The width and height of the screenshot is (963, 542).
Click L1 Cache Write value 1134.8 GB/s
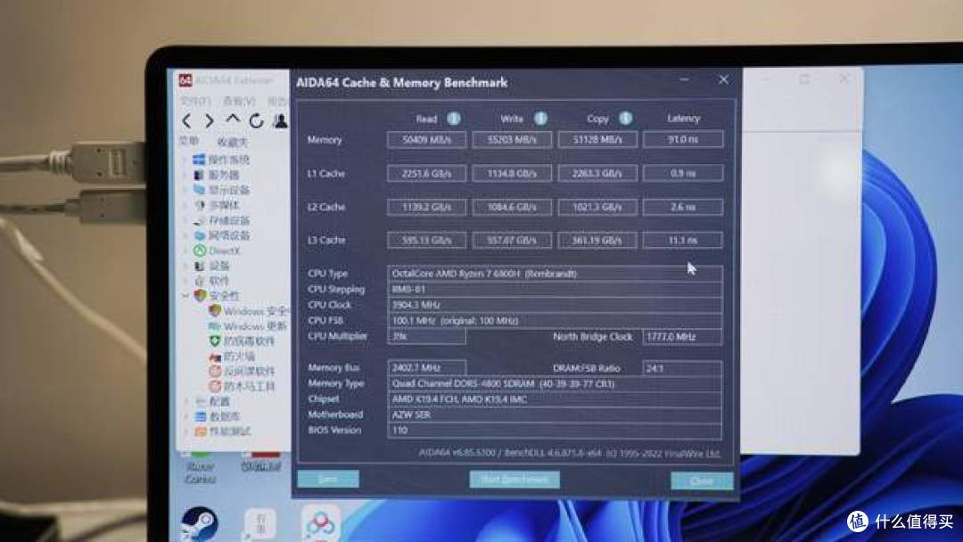click(512, 173)
